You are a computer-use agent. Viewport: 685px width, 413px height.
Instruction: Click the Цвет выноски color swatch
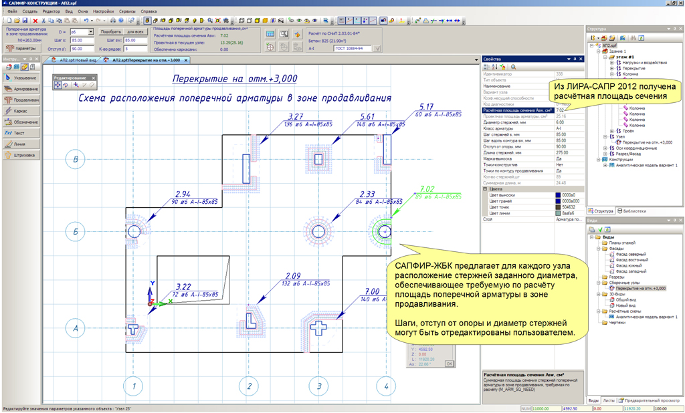559,194
